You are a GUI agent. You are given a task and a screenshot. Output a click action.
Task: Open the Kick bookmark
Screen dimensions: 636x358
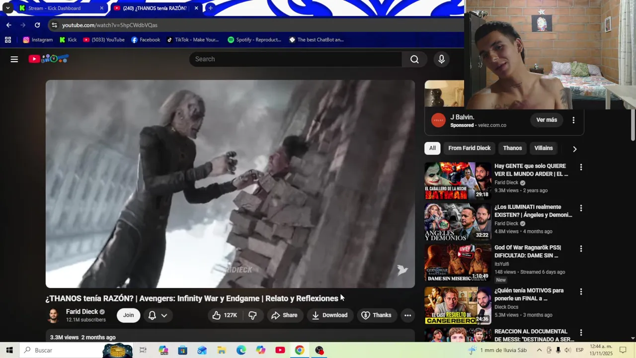[x=68, y=40]
